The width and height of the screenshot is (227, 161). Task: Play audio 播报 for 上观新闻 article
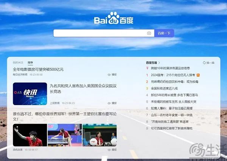click(x=112, y=103)
